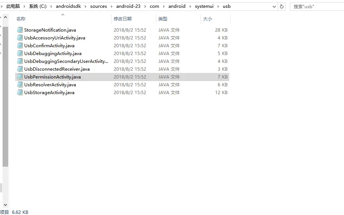Select the UsbResolverActivity.java file icon
The height and width of the screenshot is (215, 344).
pyautogui.click(x=20, y=84)
